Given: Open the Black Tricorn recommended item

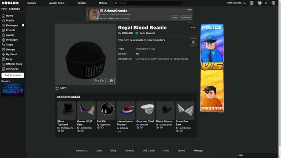Looking at the screenshot, I should [165, 115].
